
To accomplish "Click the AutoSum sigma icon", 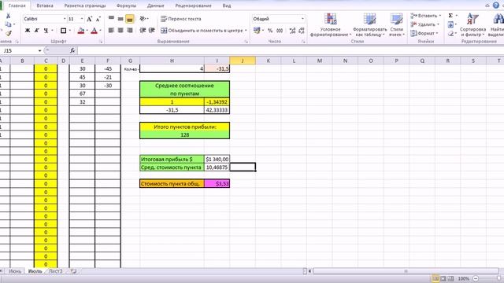I will pyautogui.click(x=450, y=16).
